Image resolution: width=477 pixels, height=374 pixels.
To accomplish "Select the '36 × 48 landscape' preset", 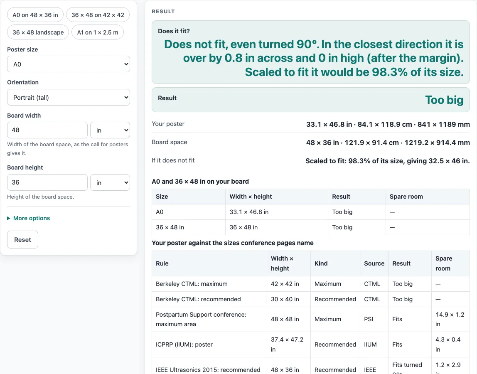I will pyautogui.click(x=38, y=32).
